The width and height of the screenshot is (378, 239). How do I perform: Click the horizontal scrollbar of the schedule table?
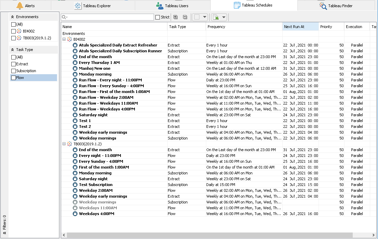pos(210,235)
